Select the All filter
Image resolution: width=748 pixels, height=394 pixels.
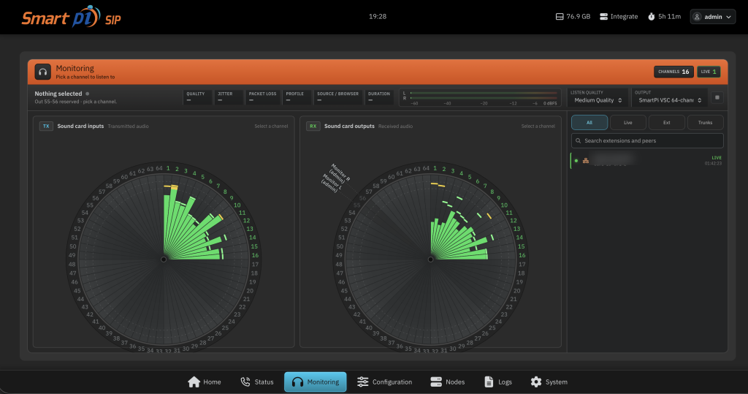coord(589,123)
